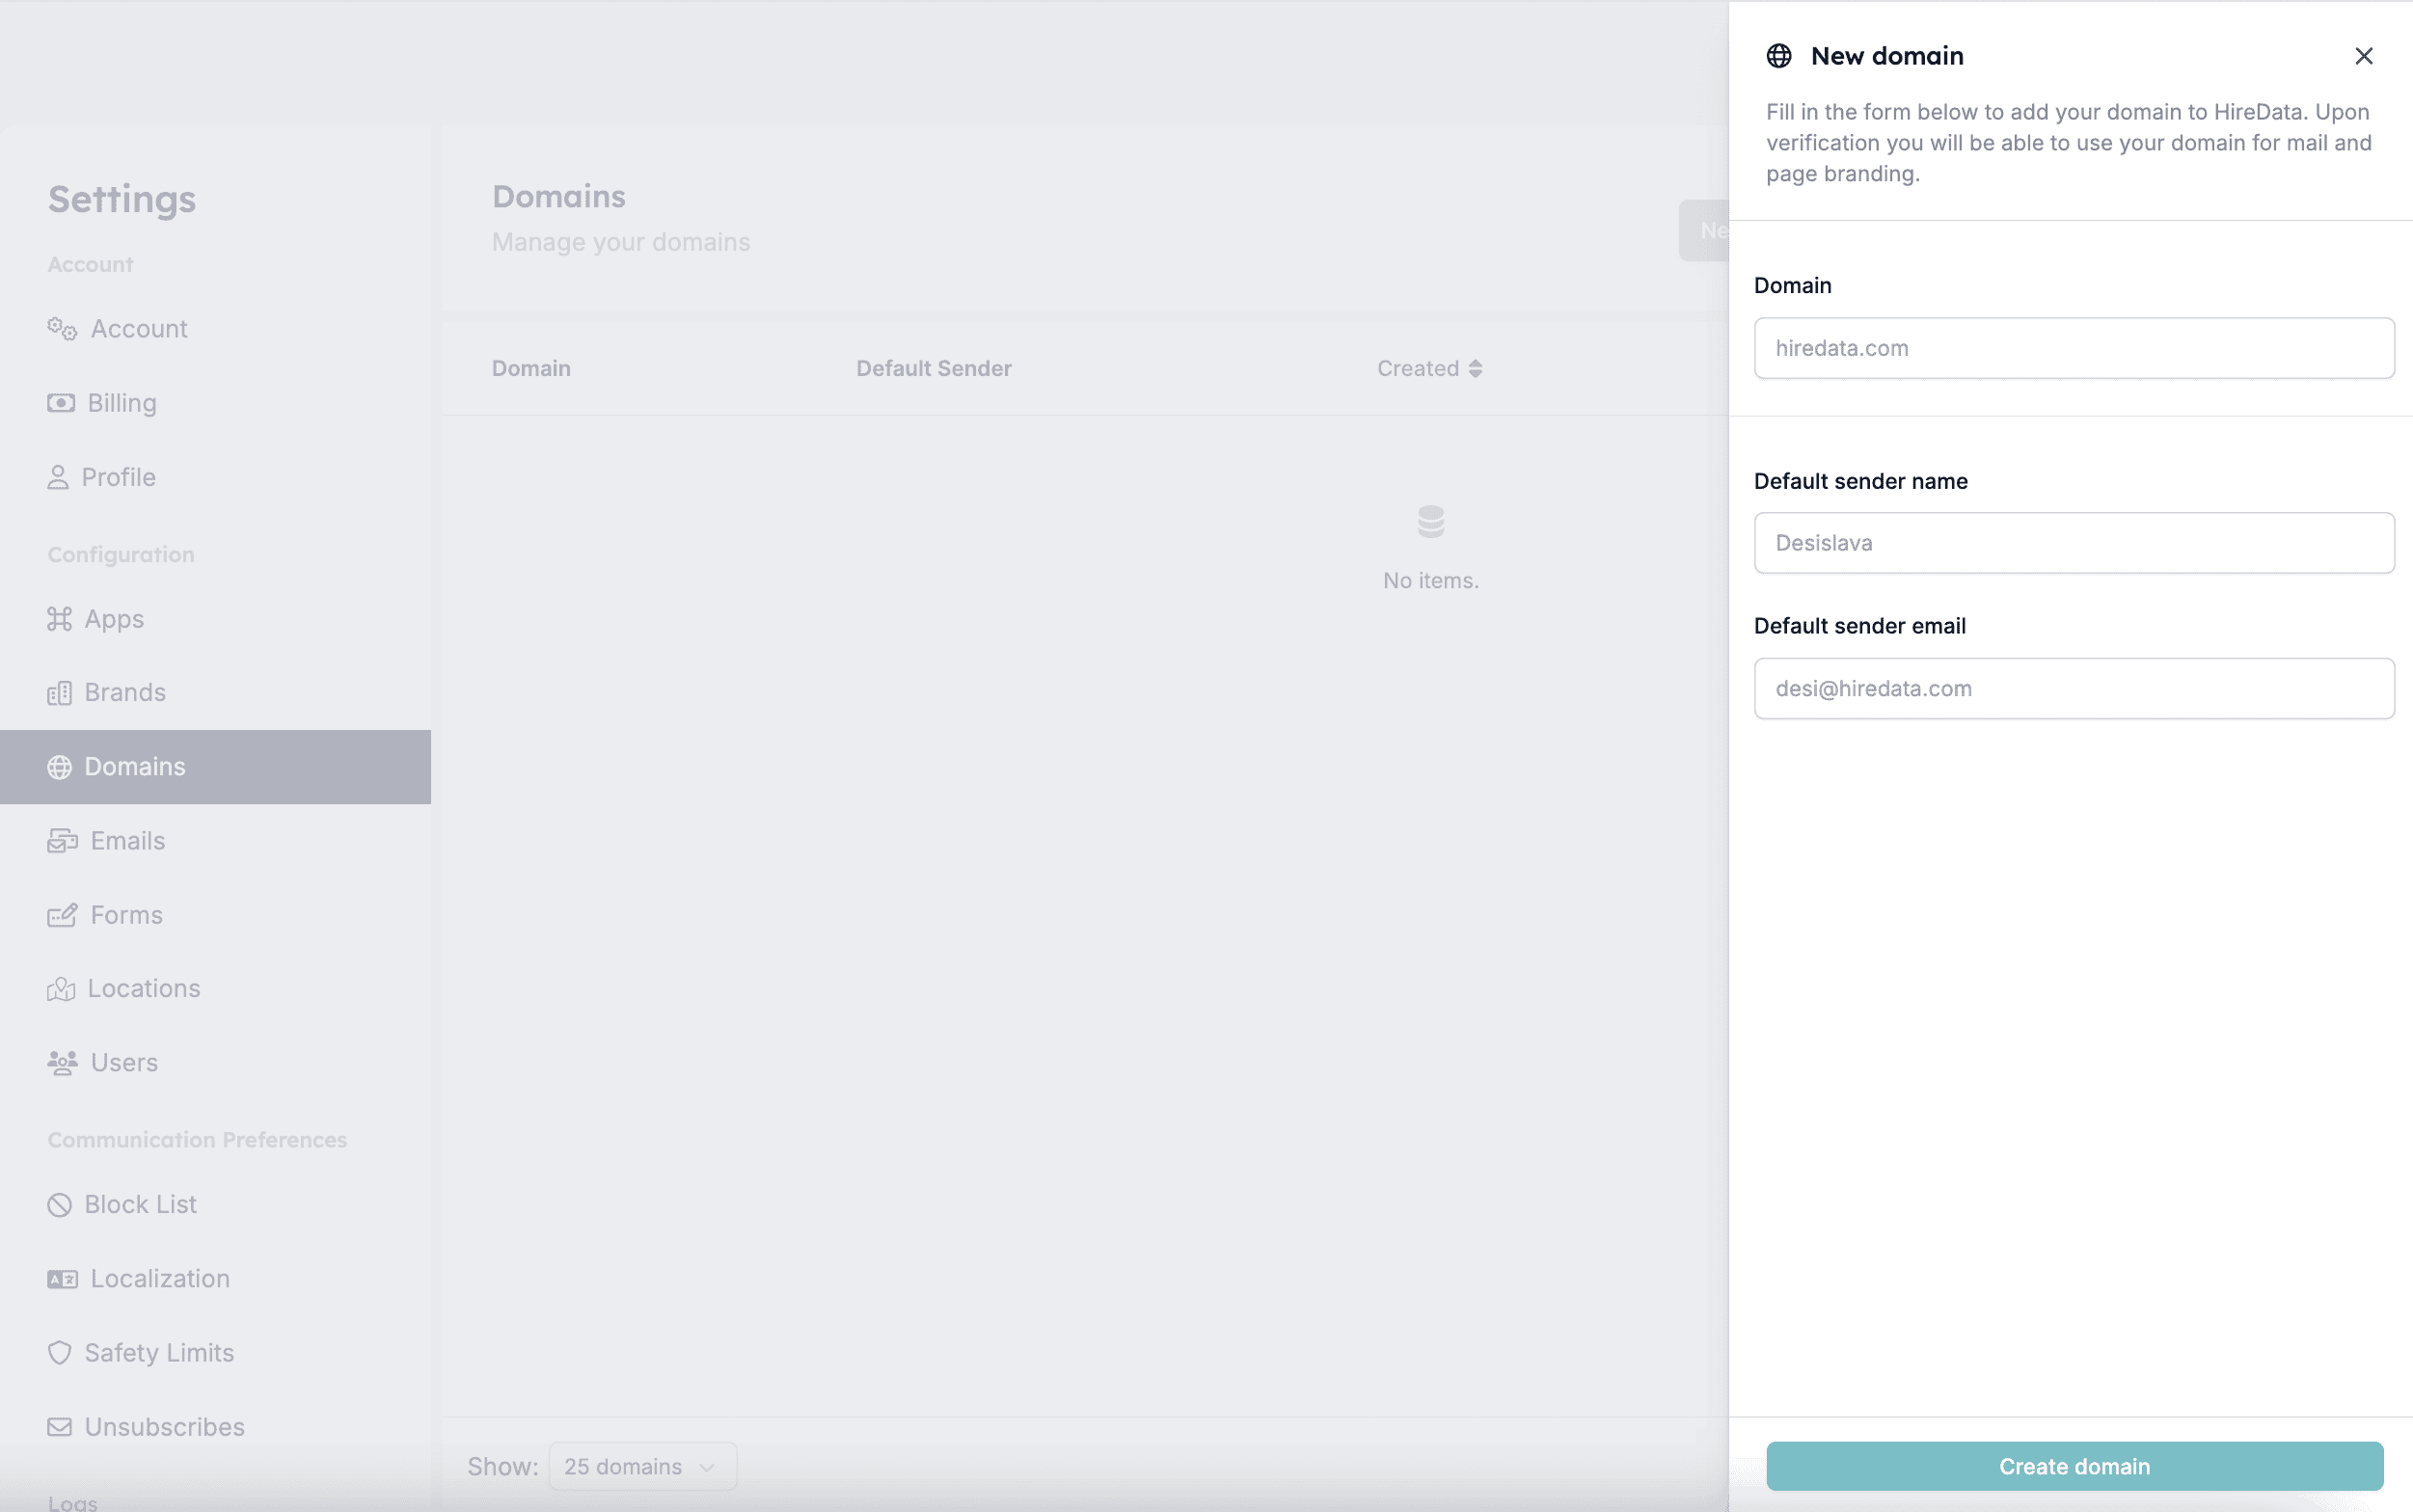The height and width of the screenshot is (1512, 2413).
Task: Go to Safety Limits page
Action: 215,1353
